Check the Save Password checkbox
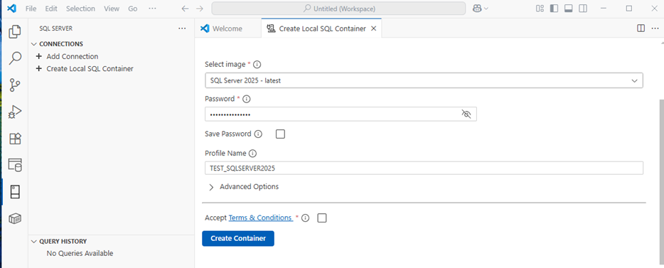This screenshot has width=664, height=268. click(280, 134)
